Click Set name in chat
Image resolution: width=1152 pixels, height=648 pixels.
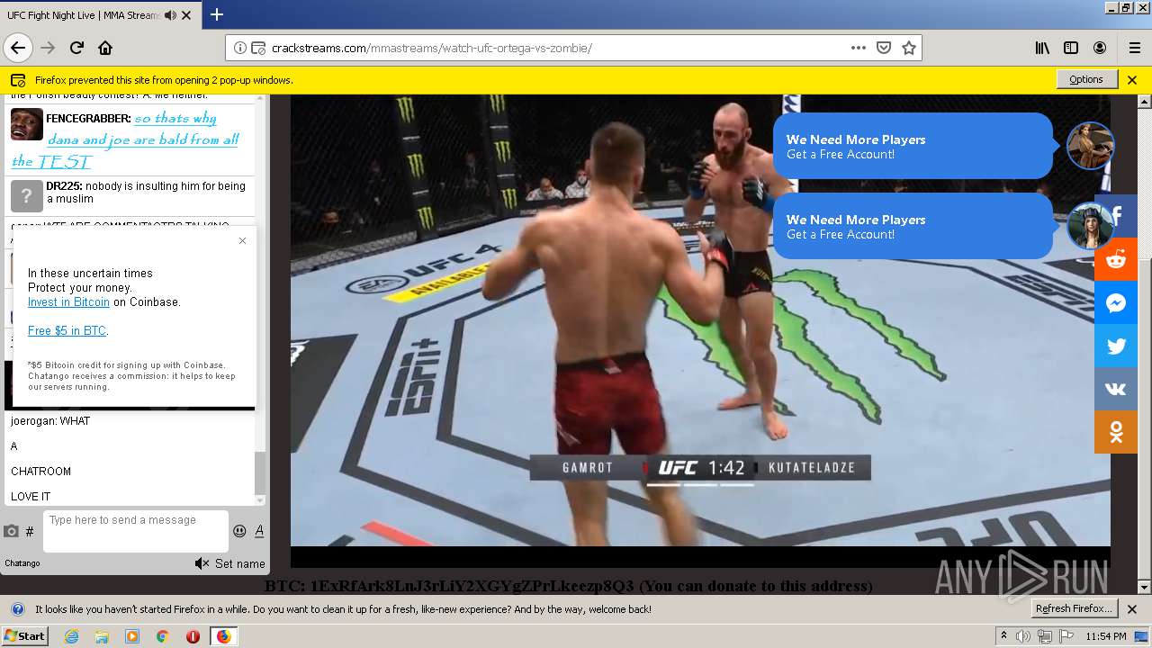[x=239, y=563]
